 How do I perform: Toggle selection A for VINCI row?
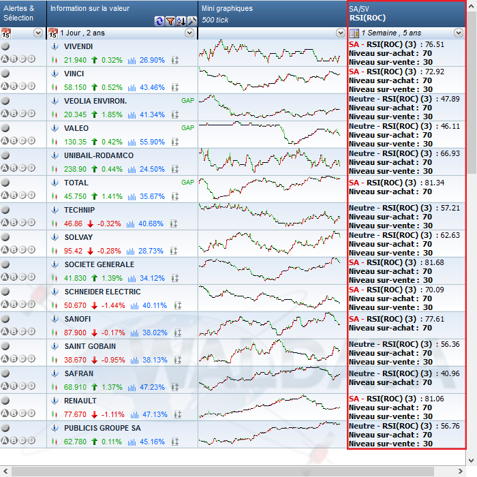coord(5,86)
